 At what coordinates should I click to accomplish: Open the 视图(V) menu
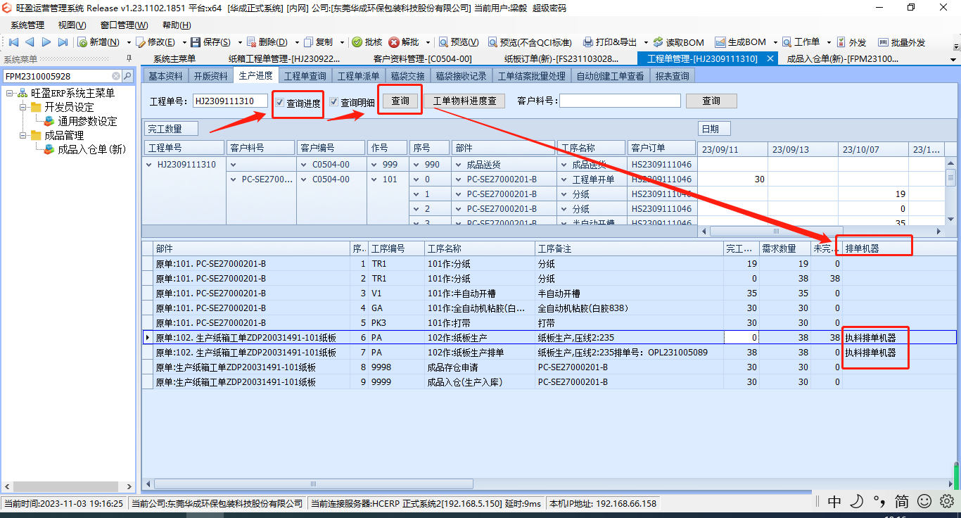pos(72,25)
